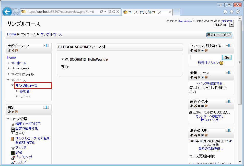Click the edit pencil icon beside HelloWorld
Image resolution: width=244 pixels, height=166 pixels.
click(107, 60)
